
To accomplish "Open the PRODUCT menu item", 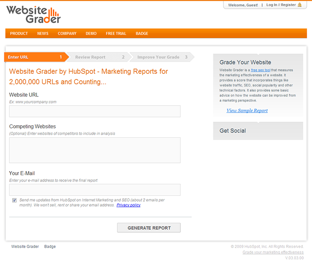I will point(19,34).
